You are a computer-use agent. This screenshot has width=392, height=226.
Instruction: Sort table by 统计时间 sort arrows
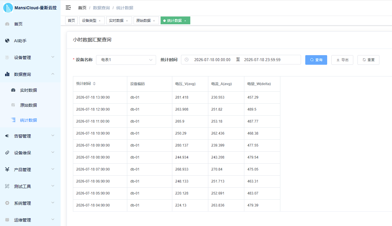tap(94, 84)
